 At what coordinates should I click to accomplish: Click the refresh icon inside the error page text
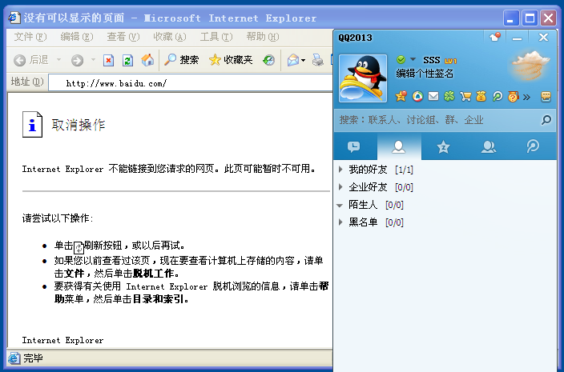79,247
